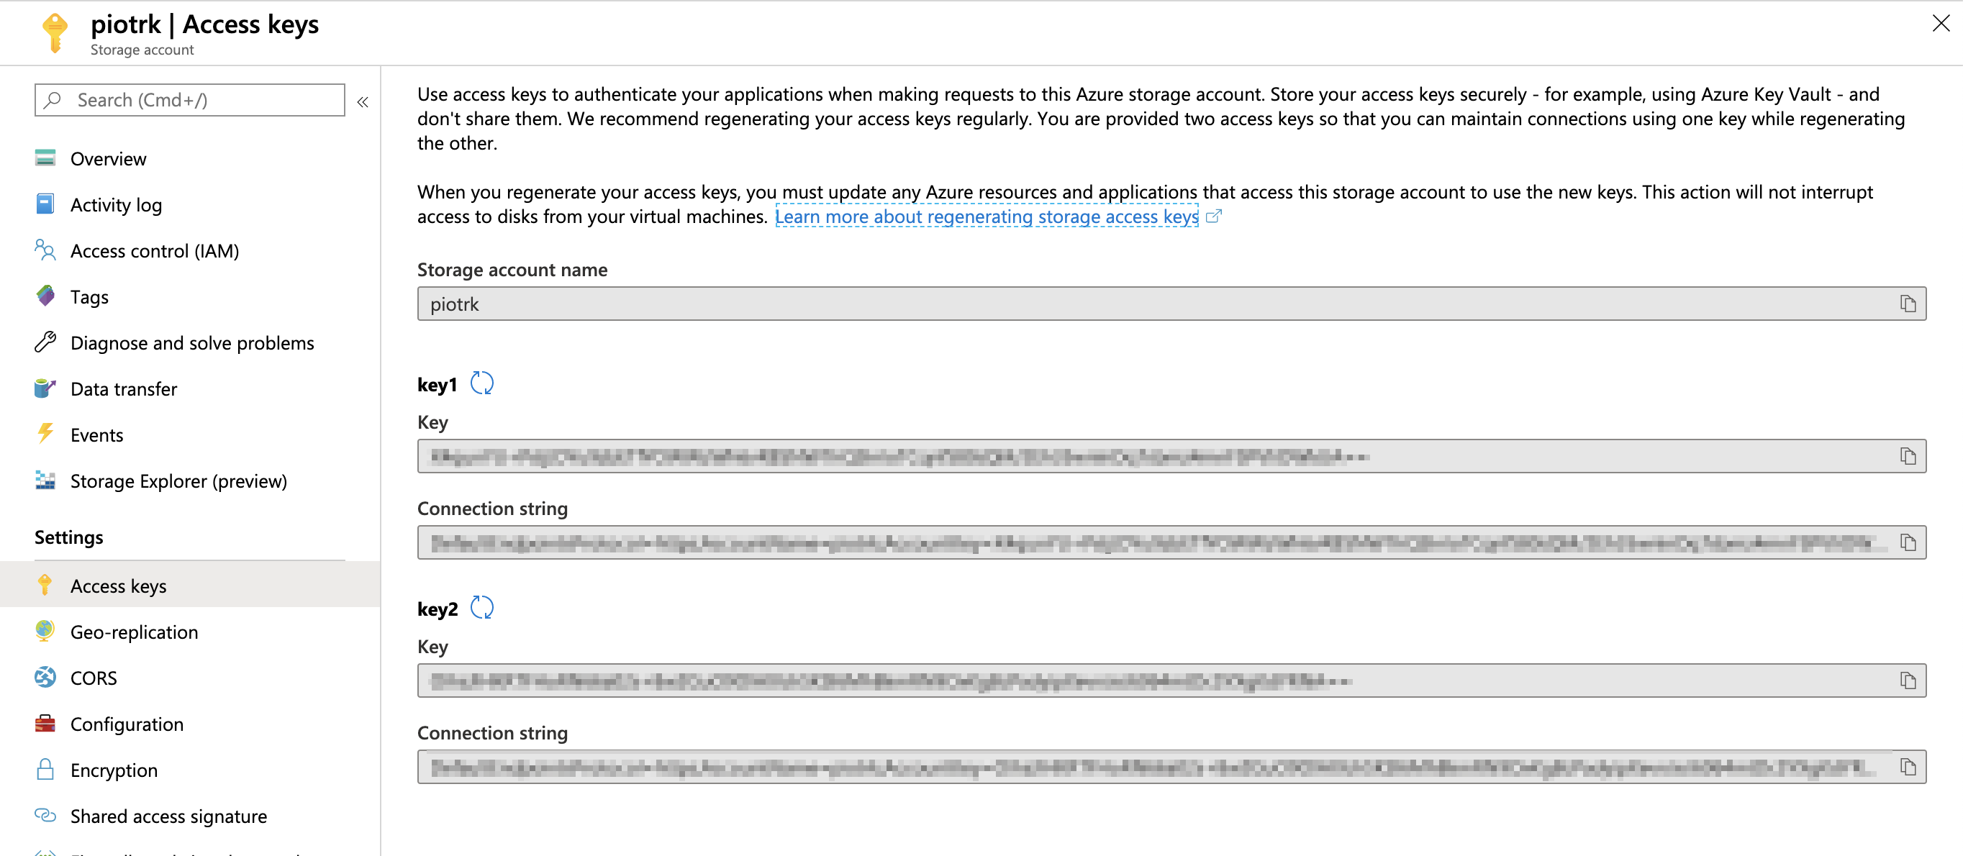Click the large key icon in the header
This screenshot has width=1963, height=856.
(x=55, y=33)
